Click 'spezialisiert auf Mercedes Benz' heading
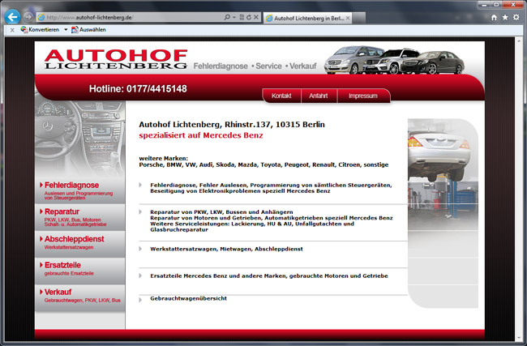 201,135
